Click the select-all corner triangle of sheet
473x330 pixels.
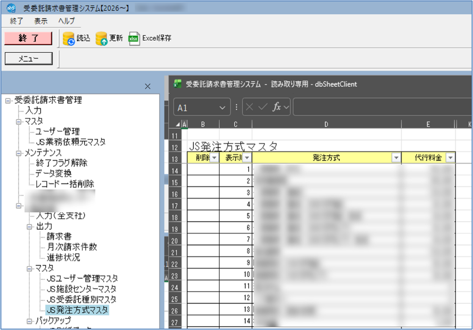tap(178, 124)
